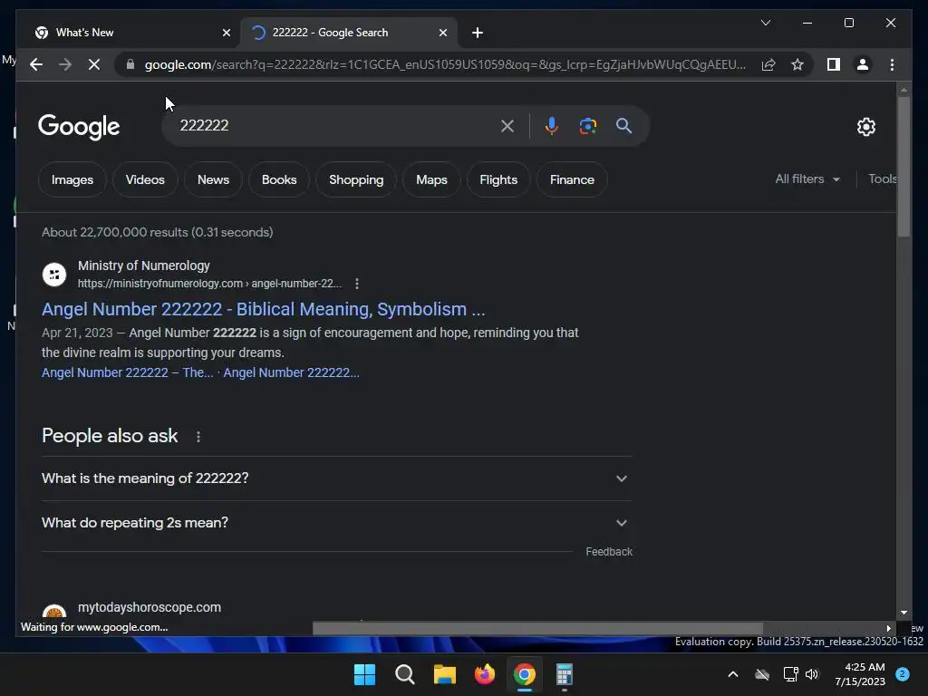The width and height of the screenshot is (928, 696).
Task: Open the volume control in system tray
Action: 812,674
